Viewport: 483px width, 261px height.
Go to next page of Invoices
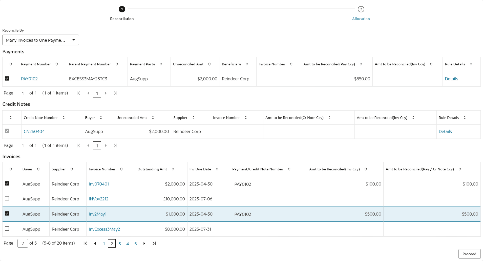(144, 244)
